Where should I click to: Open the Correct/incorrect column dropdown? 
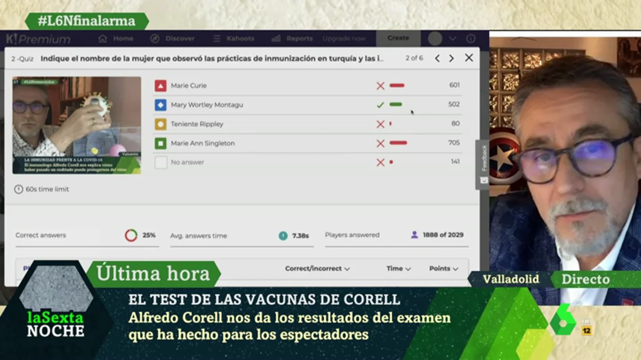coord(317,268)
